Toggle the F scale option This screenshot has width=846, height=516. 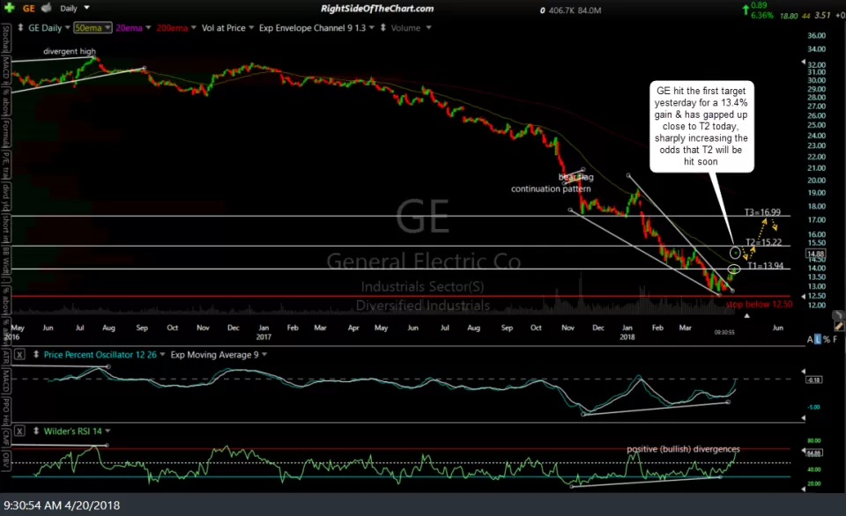coord(835,339)
